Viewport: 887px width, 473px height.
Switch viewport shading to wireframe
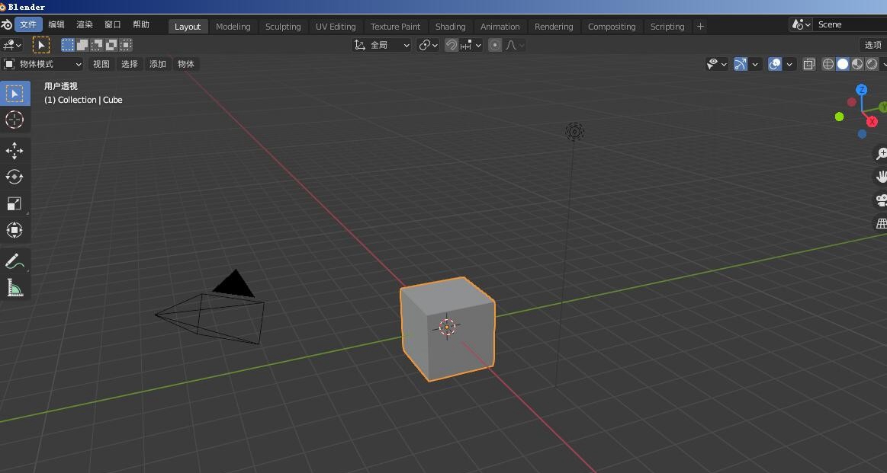(828, 65)
